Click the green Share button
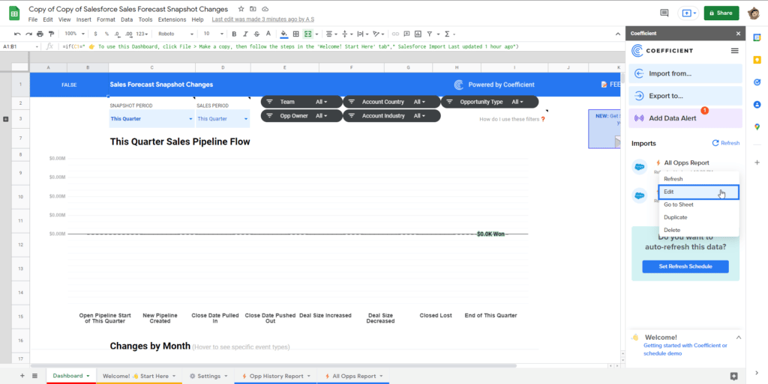This screenshot has width=768, height=384. click(x=721, y=13)
